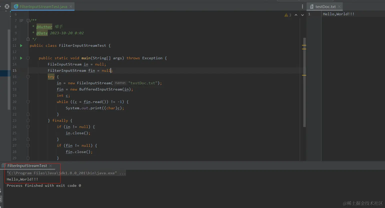The width and height of the screenshot is (385, 208).
Task: Click Hello,World!!! text in testDoc.txt editor
Action: [x=338, y=14]
